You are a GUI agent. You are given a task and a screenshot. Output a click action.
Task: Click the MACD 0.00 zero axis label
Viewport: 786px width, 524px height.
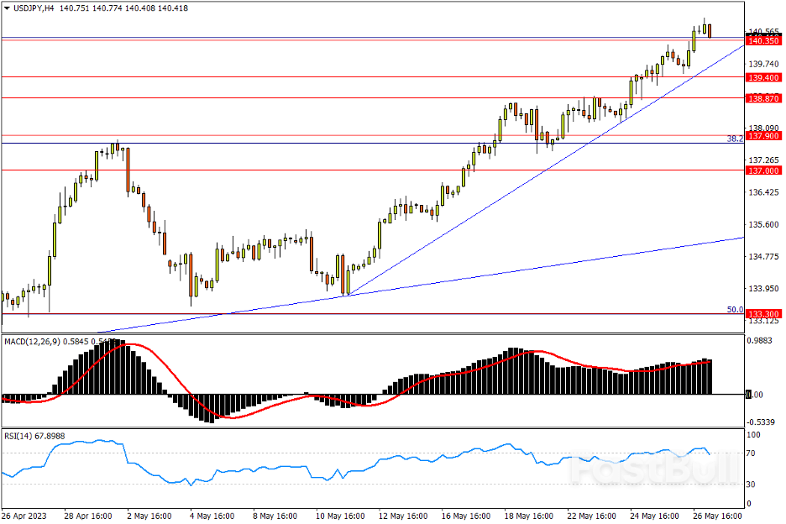click(756, 395)
